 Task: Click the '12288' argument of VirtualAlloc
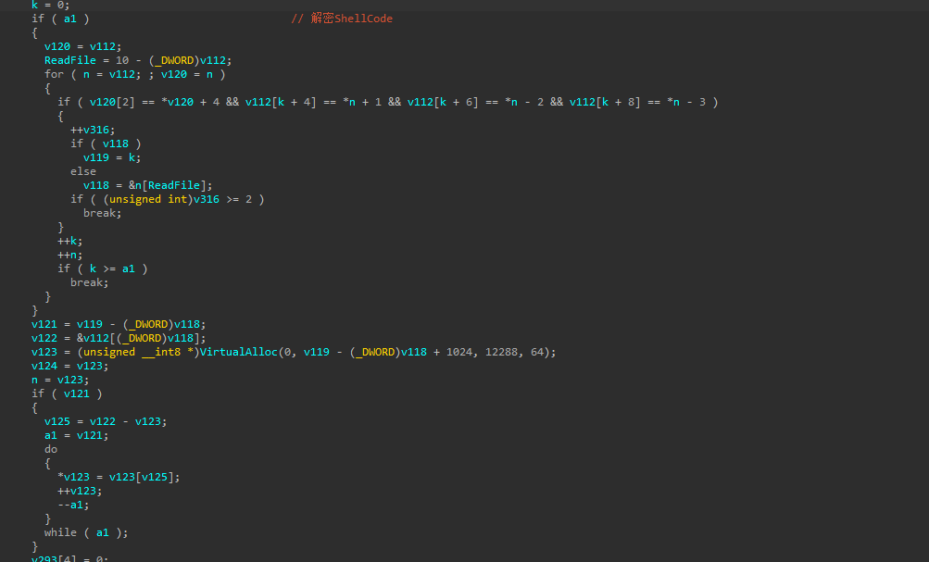[501, 352]
